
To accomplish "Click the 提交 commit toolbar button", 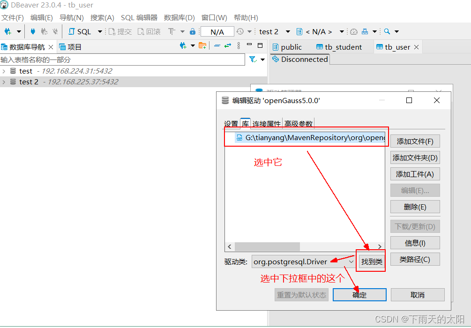I will [x=120, y=31].
